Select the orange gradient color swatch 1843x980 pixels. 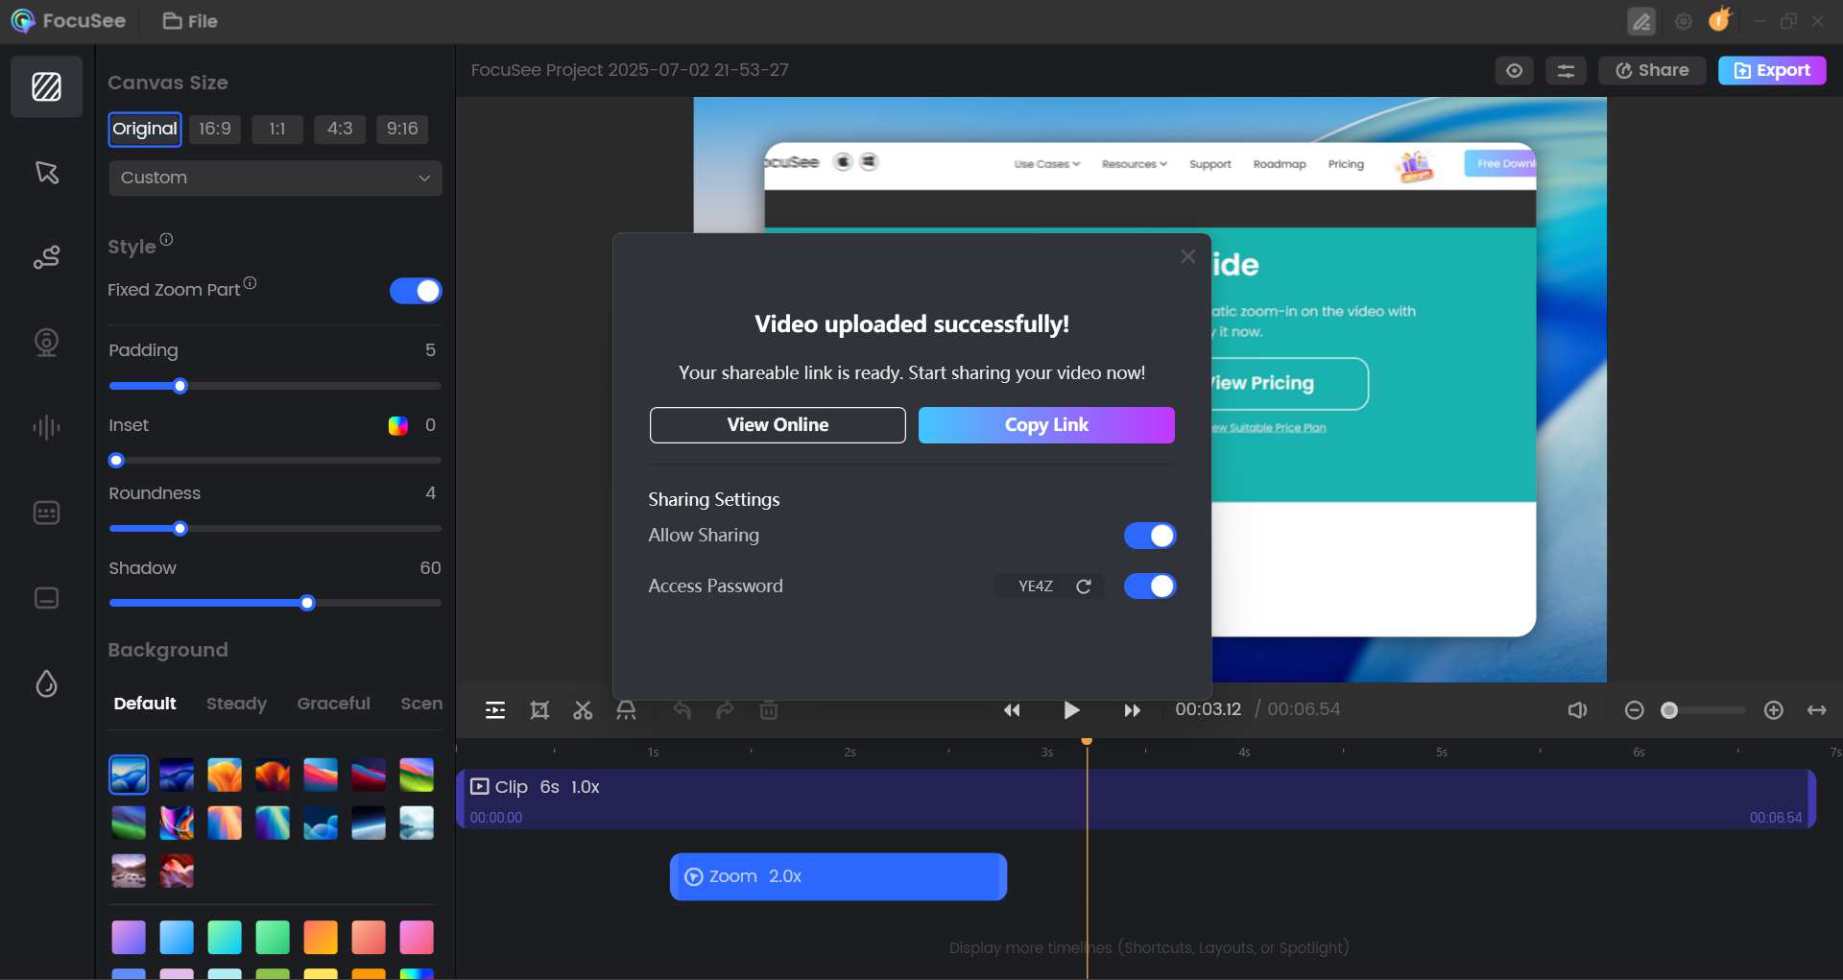click(x=321, y=937)
